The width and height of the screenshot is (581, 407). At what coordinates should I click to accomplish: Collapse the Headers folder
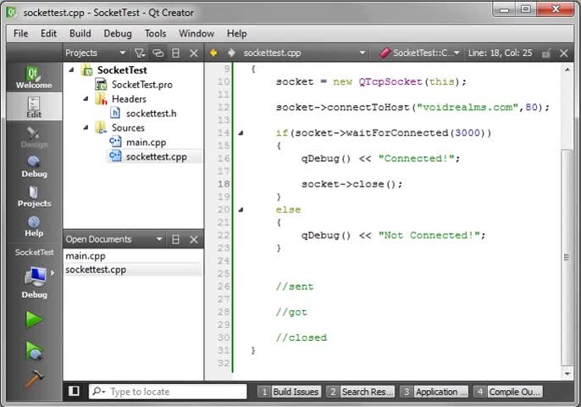coord(86,98)
